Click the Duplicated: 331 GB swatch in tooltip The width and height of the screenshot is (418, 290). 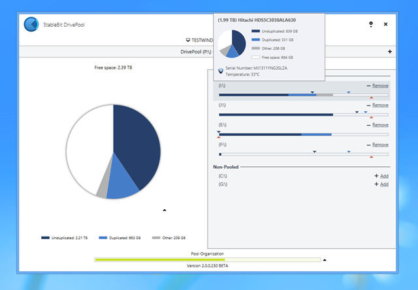(x=255, y=40)
